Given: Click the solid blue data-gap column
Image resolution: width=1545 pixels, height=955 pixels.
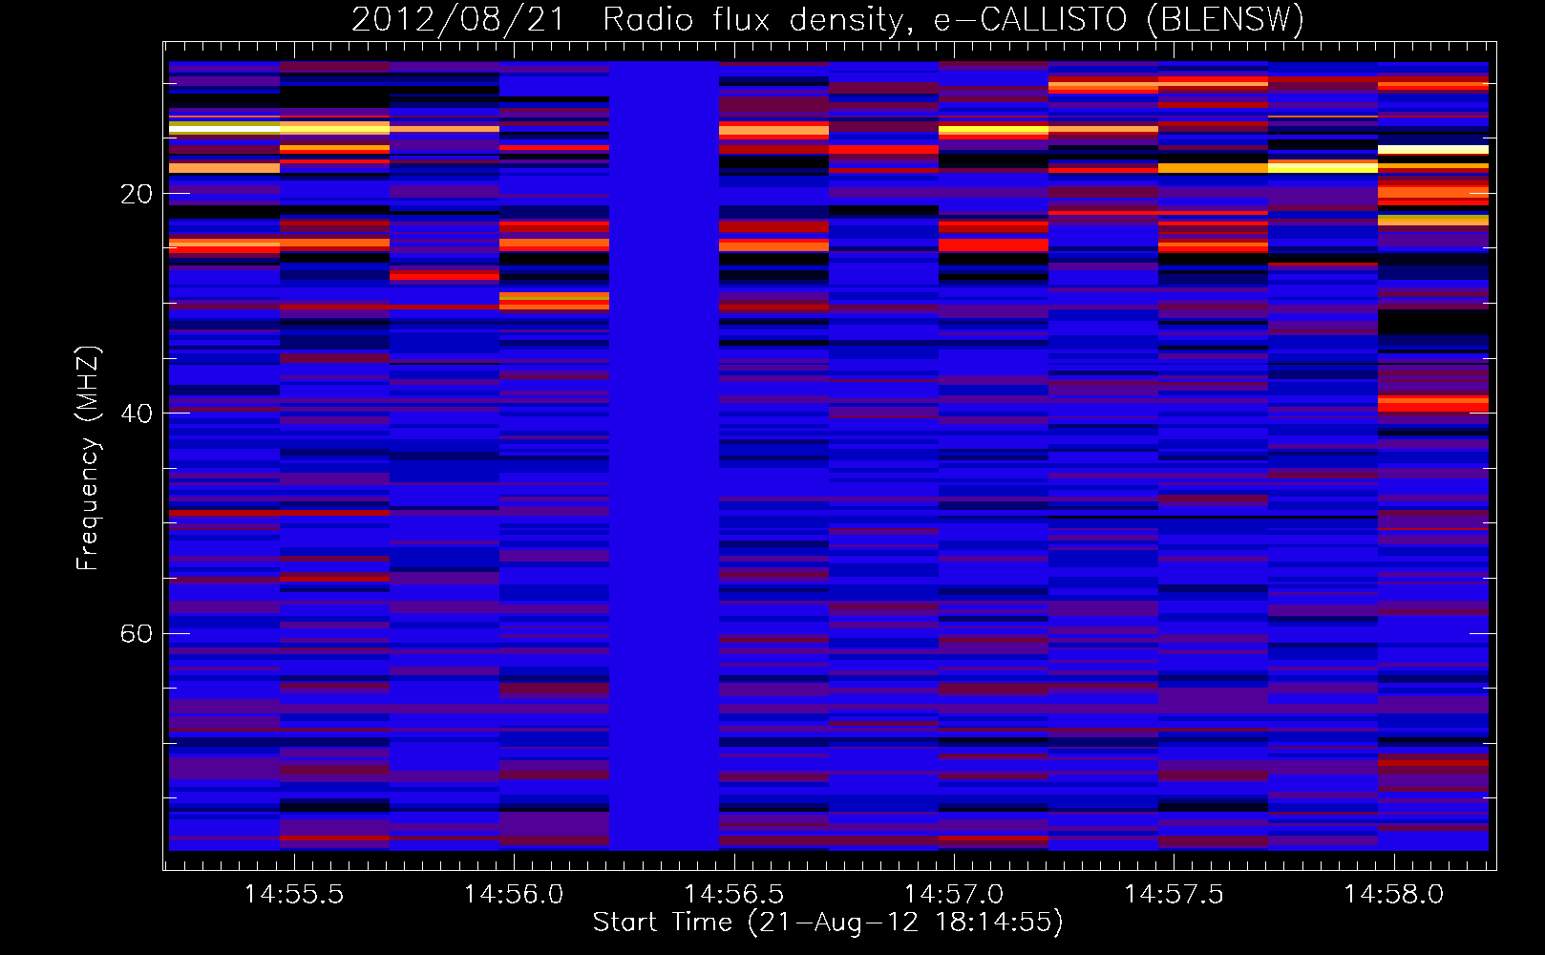Looking at the screenshot, I should pyautogui.click(x=664, y=456).
